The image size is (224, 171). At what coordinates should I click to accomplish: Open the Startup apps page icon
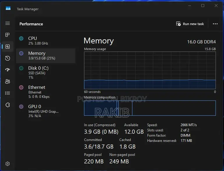pos(8,70)
